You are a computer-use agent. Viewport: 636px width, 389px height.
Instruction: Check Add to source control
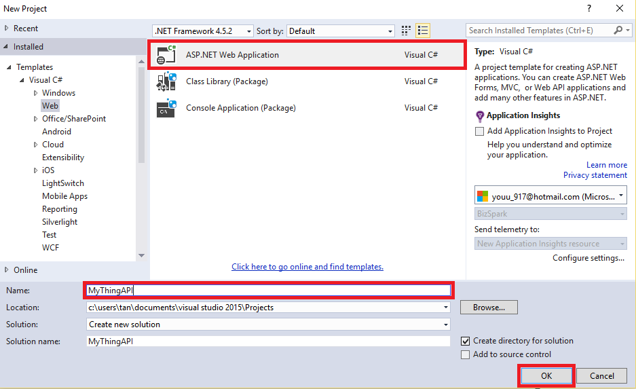pos(465,354)
